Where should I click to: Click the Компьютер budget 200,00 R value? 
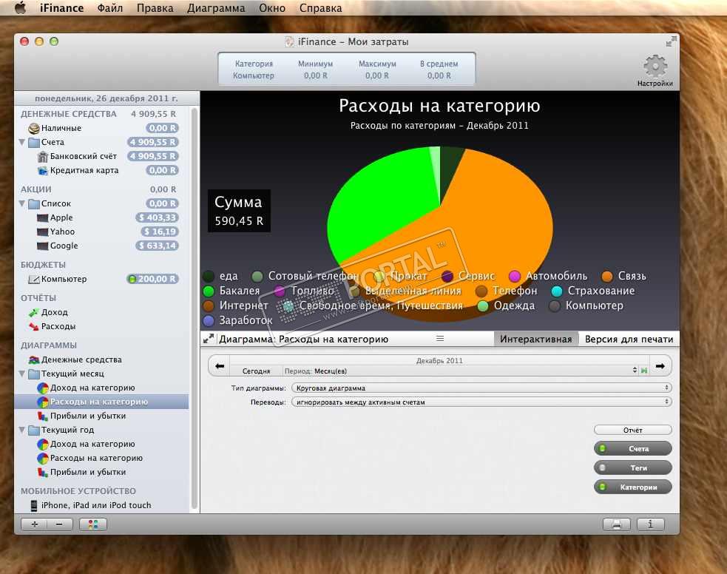pyautogui.click(x=152, y=279)
